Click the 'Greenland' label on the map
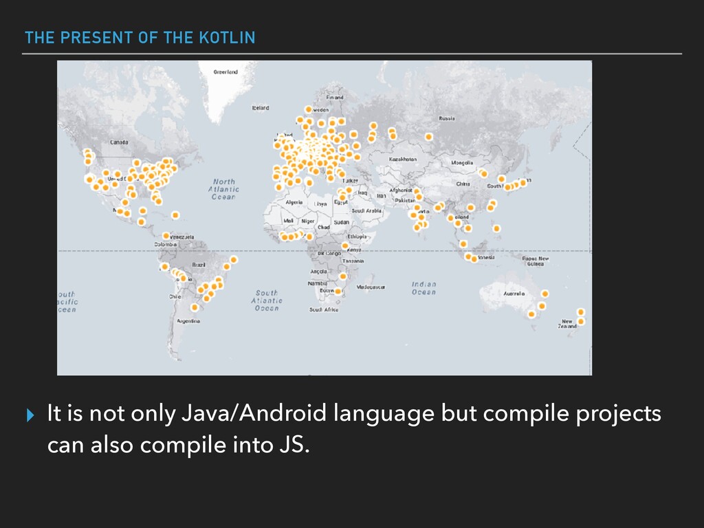 (x=225, y=71)
